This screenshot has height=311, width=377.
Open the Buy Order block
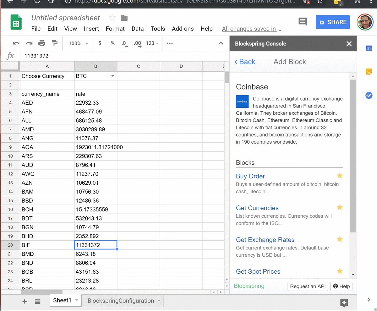(x=250, y=176)
